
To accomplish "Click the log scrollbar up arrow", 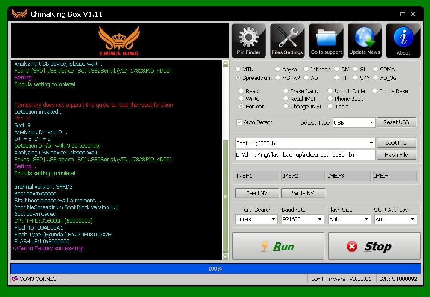I will pyautogui.click(x=225, y=64).
